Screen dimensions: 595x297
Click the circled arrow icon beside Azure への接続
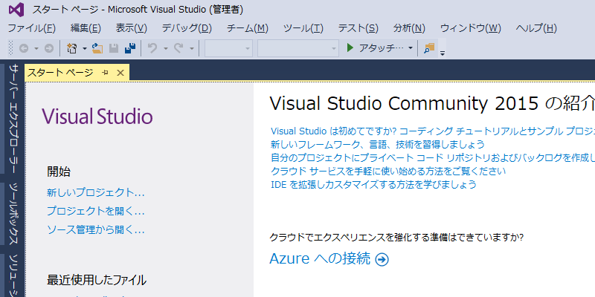pos(382,259)
